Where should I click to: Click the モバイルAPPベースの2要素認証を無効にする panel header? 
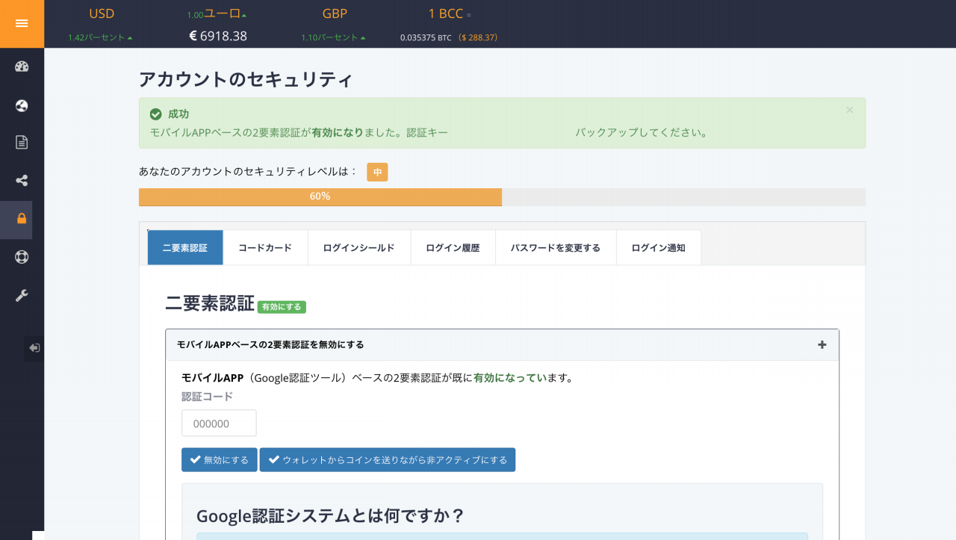click(x=502, y=344)
